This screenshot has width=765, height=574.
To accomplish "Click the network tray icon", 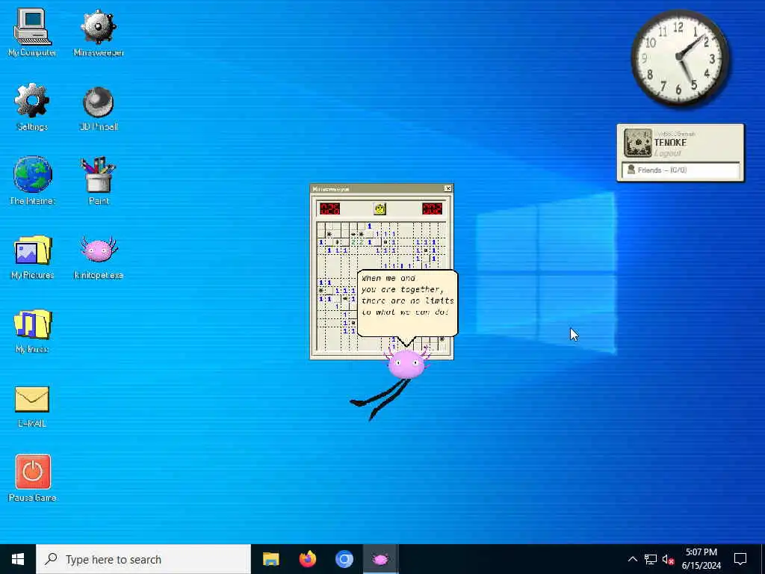I will (x=651, y=559).
